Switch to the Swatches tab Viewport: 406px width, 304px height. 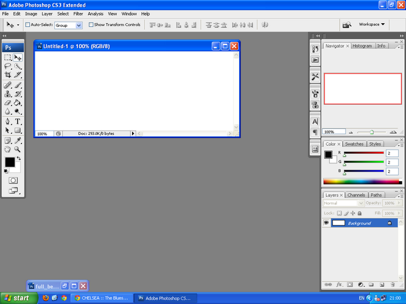[x=354, y=144]
